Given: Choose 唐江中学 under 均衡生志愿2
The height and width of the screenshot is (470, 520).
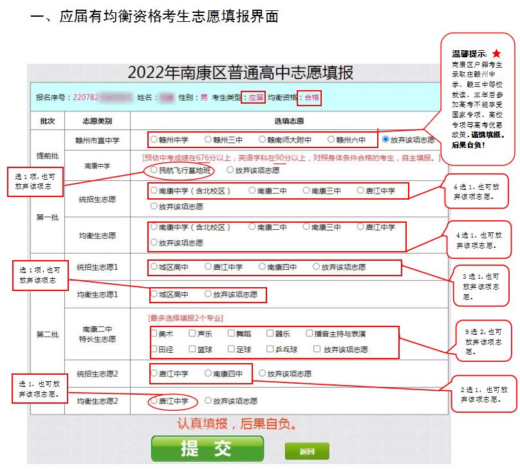Looking at the screenshot, I should tap(153, 400).
